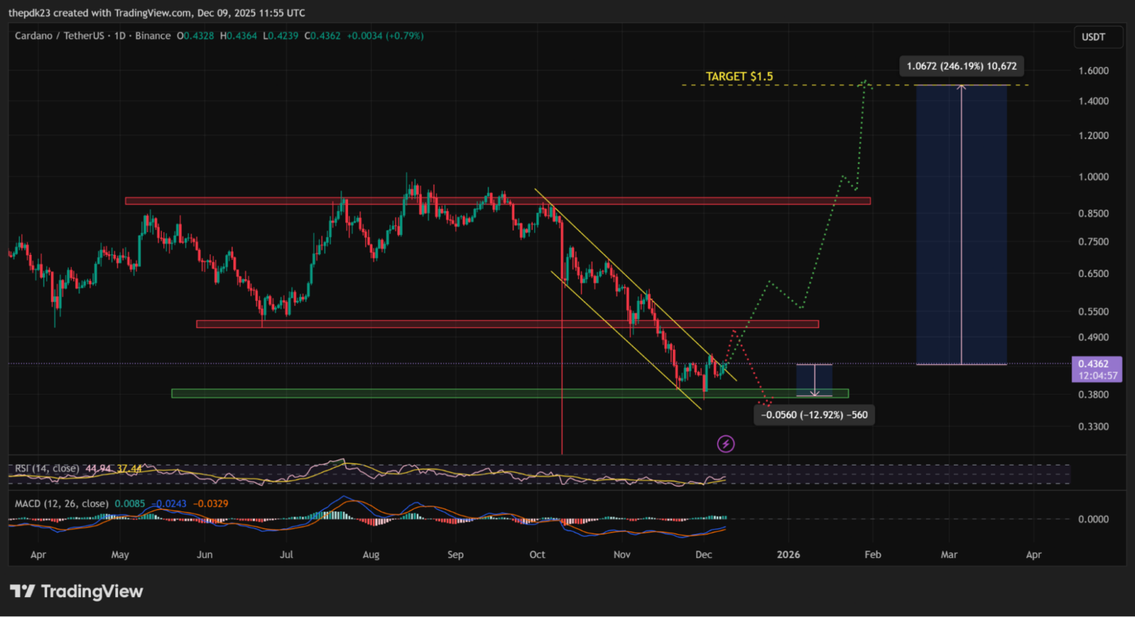Select the MACD (12, 26, close) indicator legend

[x=62, y=504]
